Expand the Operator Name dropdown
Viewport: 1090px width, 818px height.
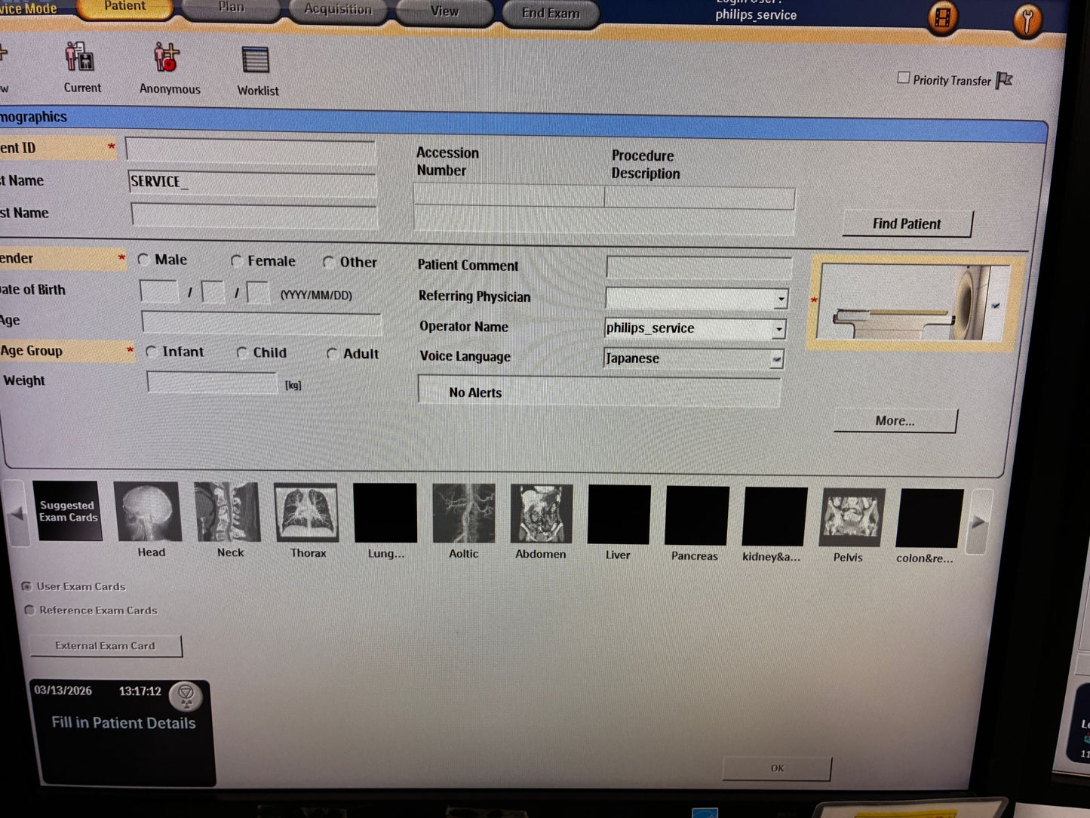tap(778, 330)
